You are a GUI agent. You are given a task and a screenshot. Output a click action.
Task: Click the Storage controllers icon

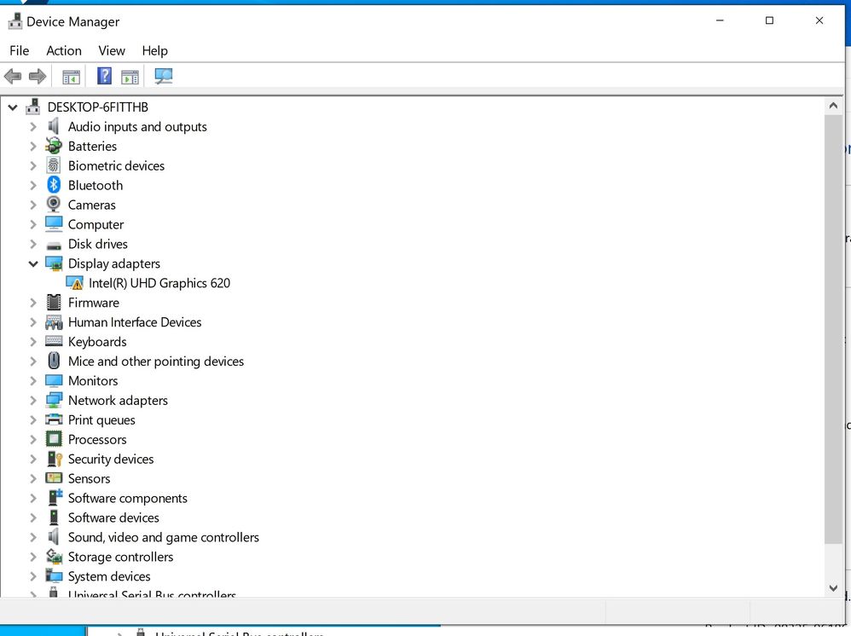[54, 556]
